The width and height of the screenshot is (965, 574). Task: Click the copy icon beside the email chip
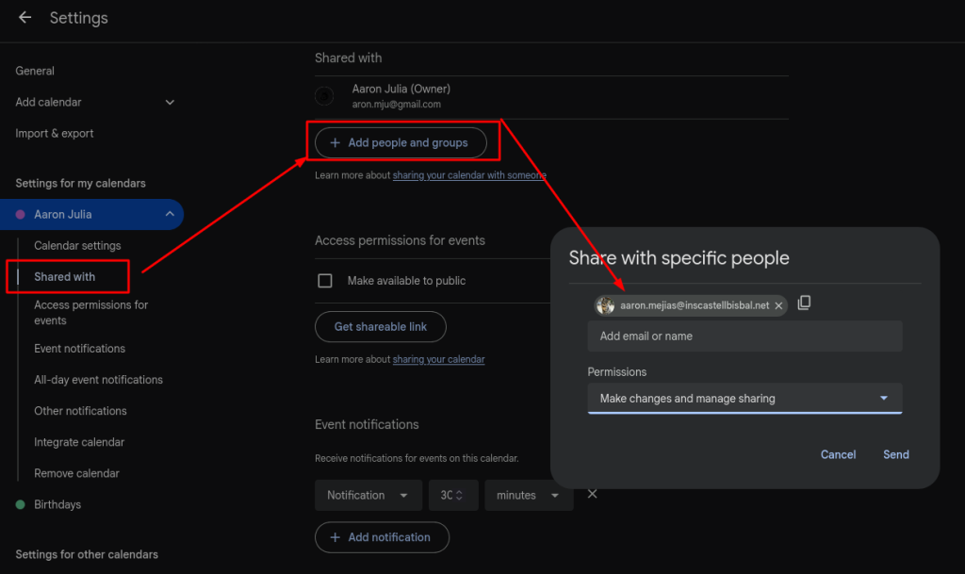click(804, 303)
